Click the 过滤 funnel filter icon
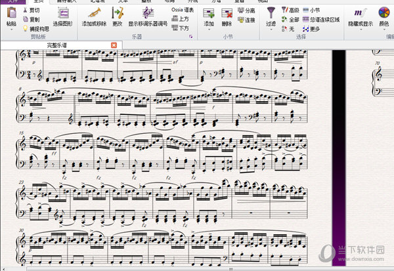 pyautogui.click(x=271, y=13)
